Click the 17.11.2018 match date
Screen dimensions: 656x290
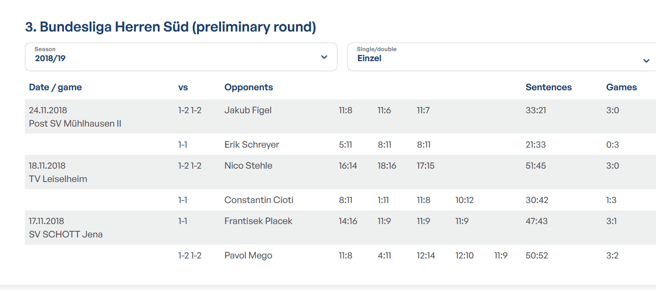(46, 221)
